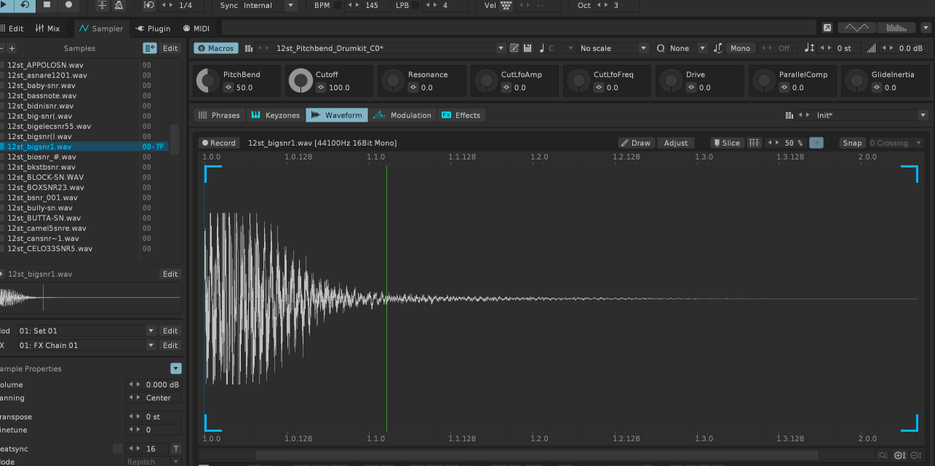Click the add sample plus icon

(x=12, y=48)
